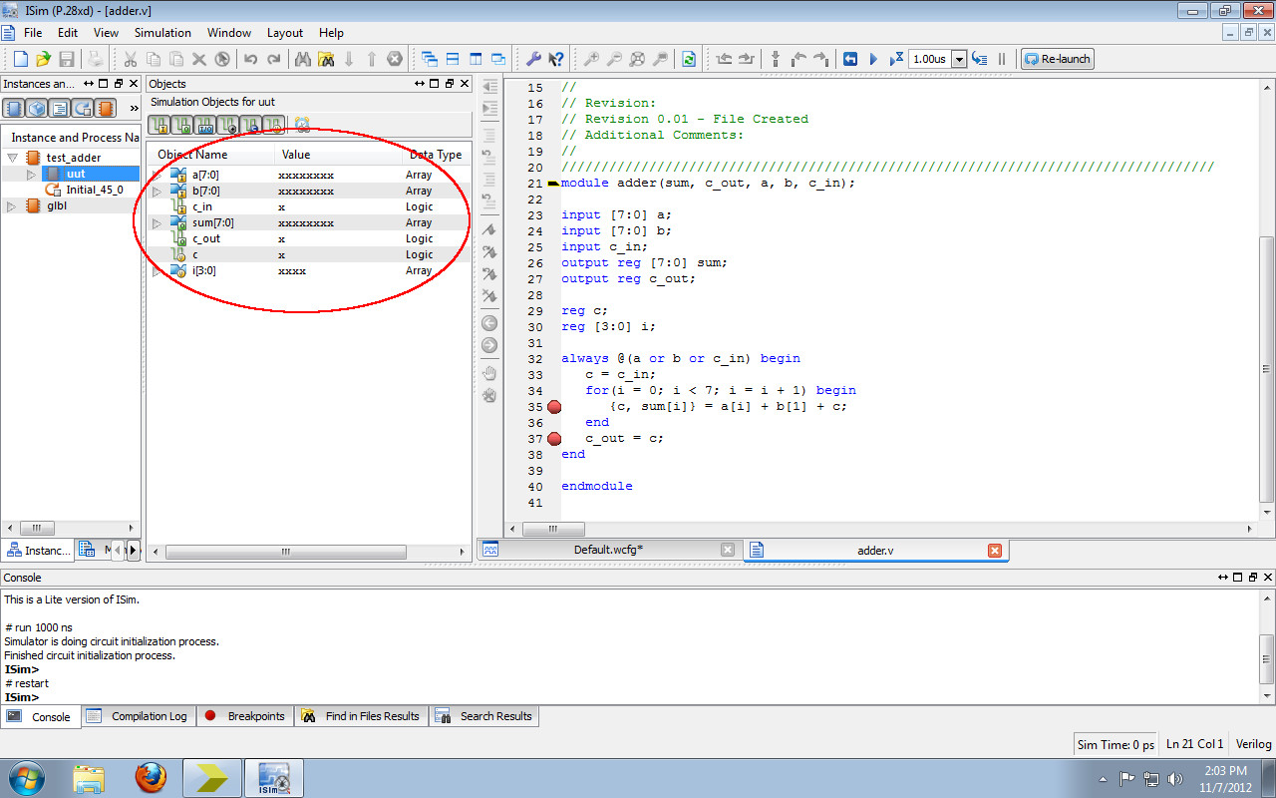Select the Cut icon in the toolbar

(130, 59)
